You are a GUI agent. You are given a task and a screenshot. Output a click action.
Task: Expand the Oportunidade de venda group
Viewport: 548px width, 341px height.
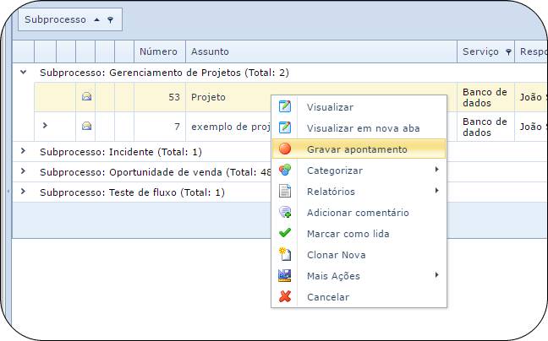pyautogui.click(x=23, y=171)
